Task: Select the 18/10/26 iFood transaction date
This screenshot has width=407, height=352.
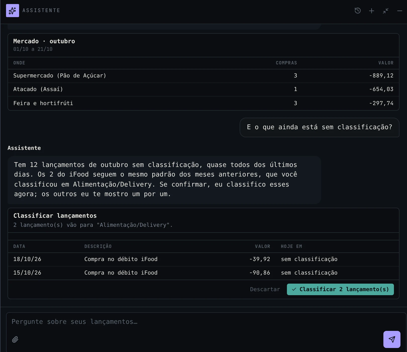Action: pos(27,259)
